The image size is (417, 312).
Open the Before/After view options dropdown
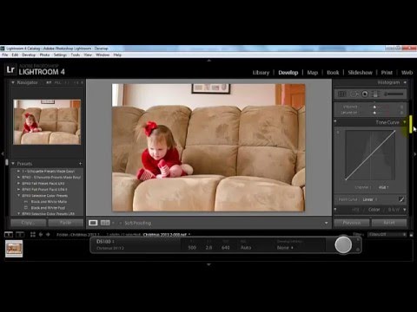click(x=113, y=223)
